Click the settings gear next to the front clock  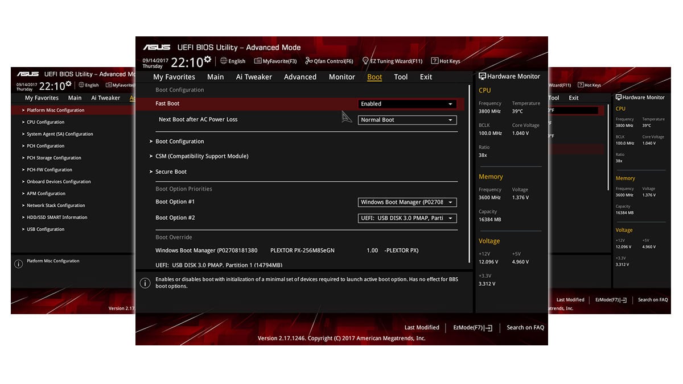[207, 59]
